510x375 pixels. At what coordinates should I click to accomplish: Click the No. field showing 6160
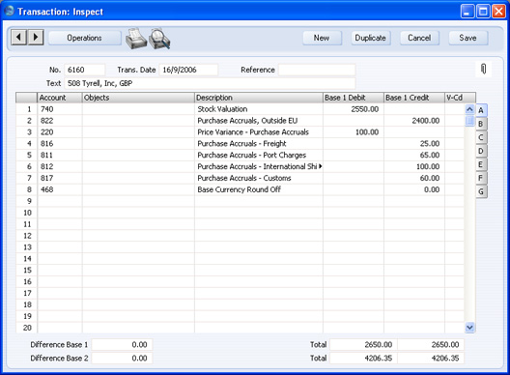tap(85, 70)
